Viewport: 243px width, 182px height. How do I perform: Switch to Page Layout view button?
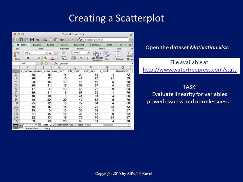pyautogui.click(x=21, y=127)
